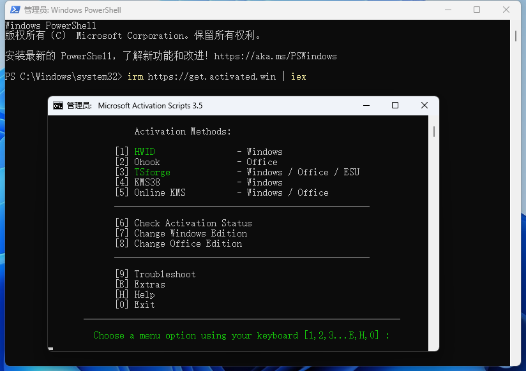The width and height of the screenshot is (526, 371).
Task: Click the aka.ms/PSWindows link text
Action: (x=275, y=56)
